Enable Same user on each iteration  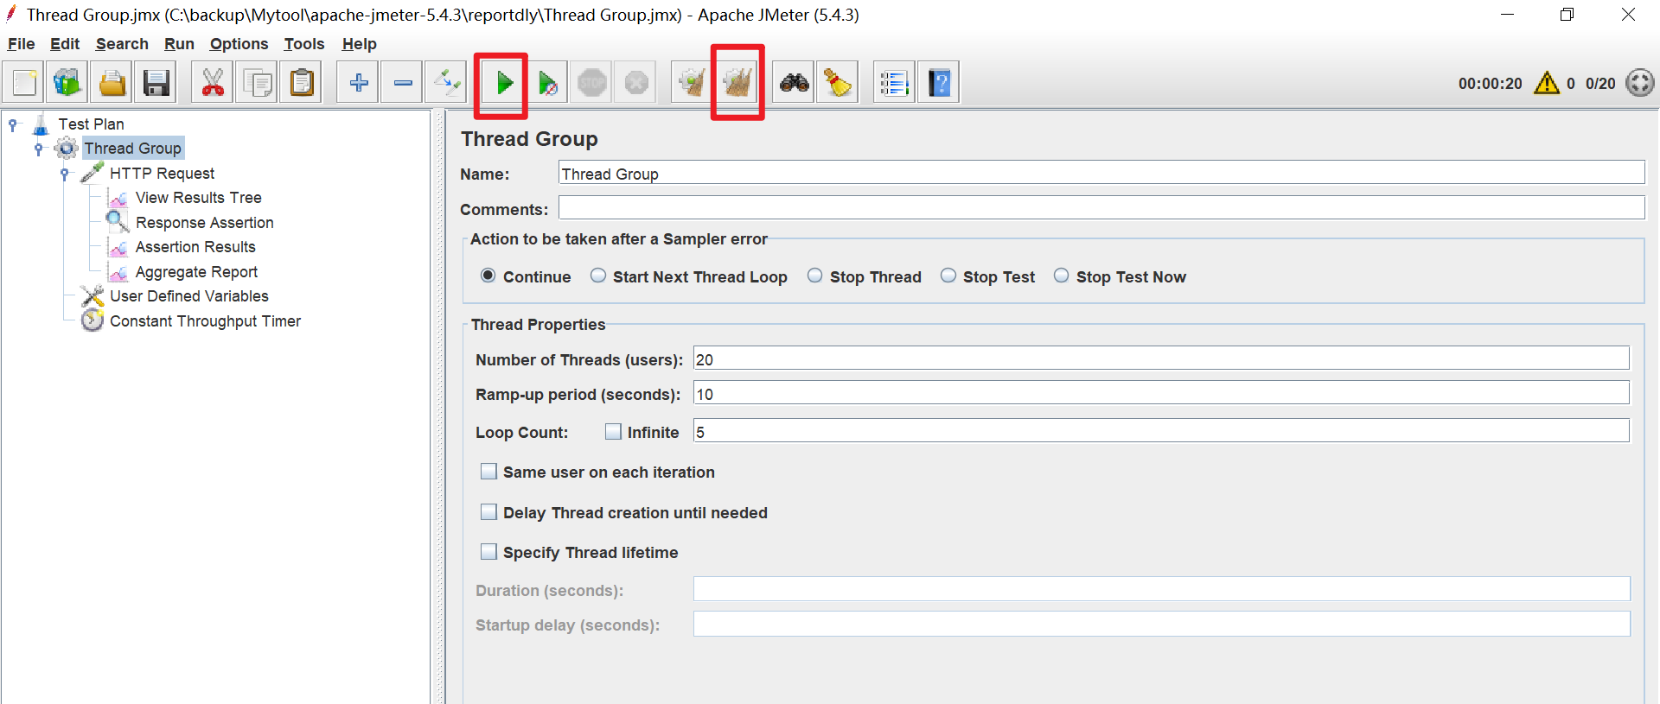coord(488,472)
